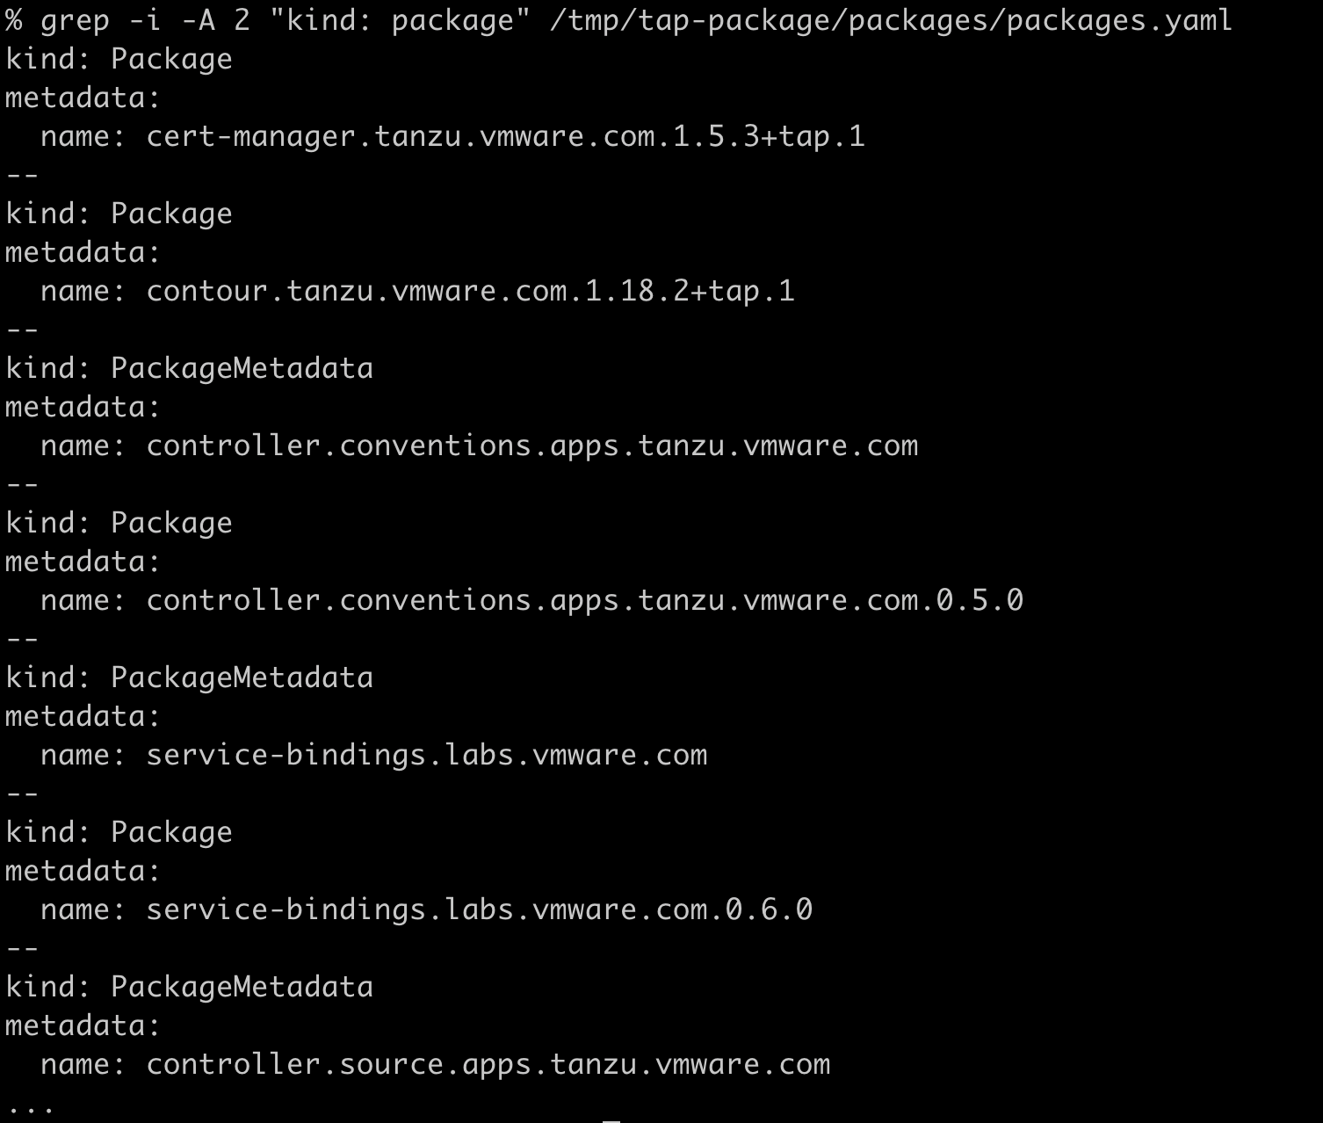
Task: Click the -i flag in the grep command
Action: [x=145, y=19]
